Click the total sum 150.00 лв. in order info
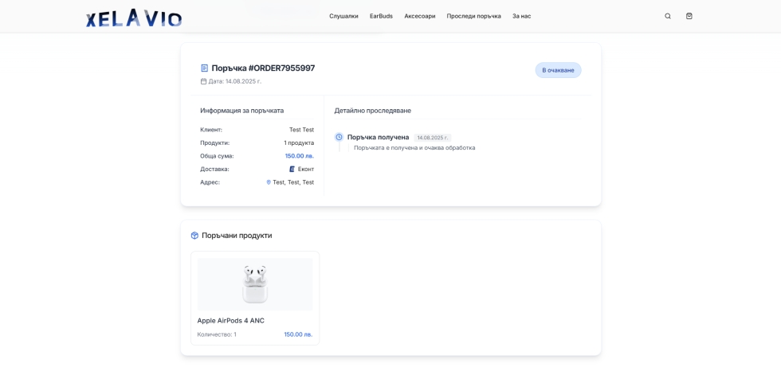Viewport: 781px width, 375px height. click(x=300, y=156)
